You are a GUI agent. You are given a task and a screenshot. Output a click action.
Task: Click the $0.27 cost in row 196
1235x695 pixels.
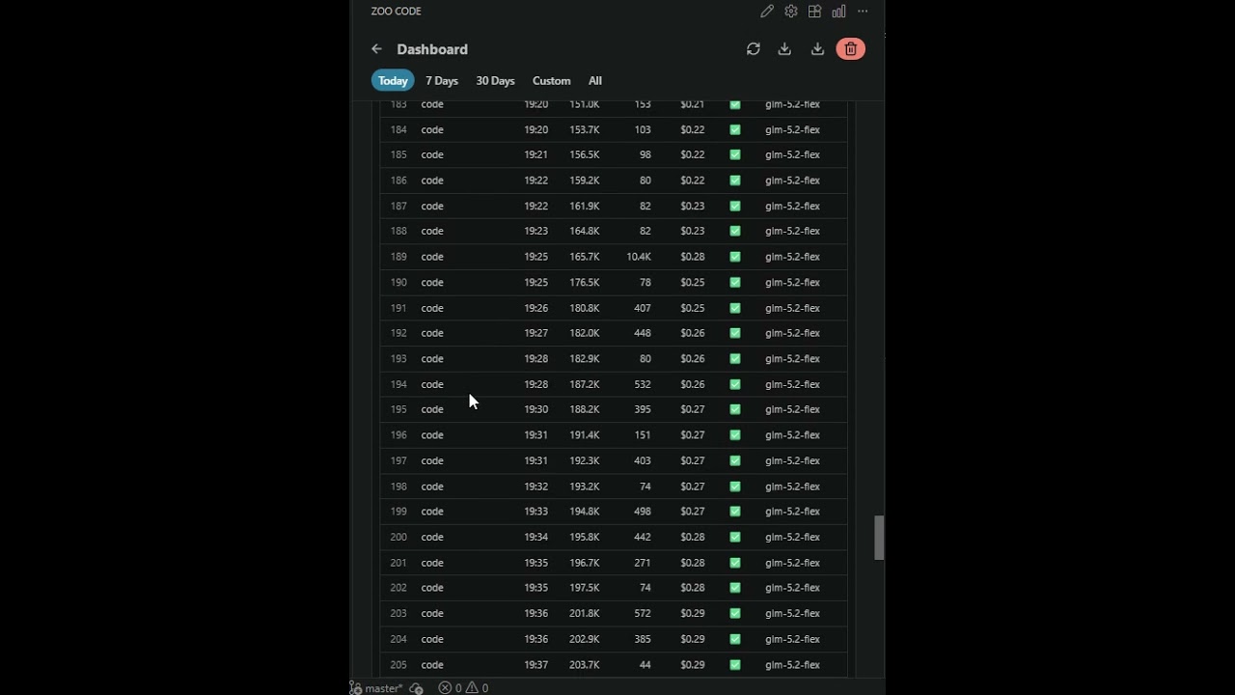693,435
